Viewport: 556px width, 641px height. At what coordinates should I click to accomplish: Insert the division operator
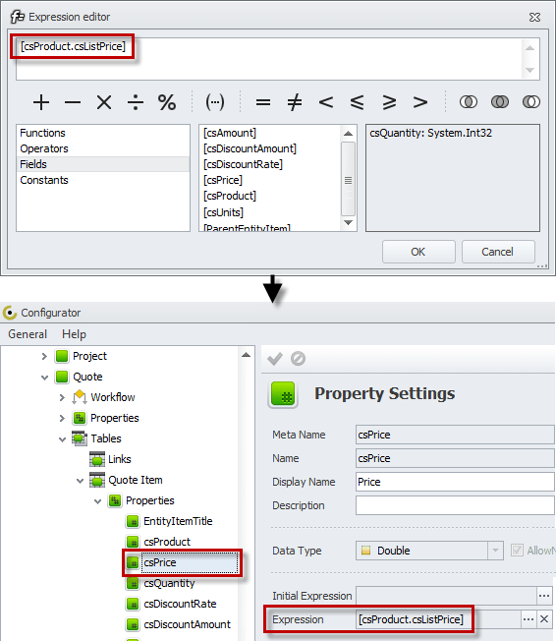click(x=136, y=102)
